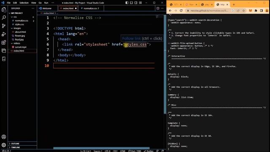Open the Go menu
The width and height of the screenshot is (270, 152).
40,3
